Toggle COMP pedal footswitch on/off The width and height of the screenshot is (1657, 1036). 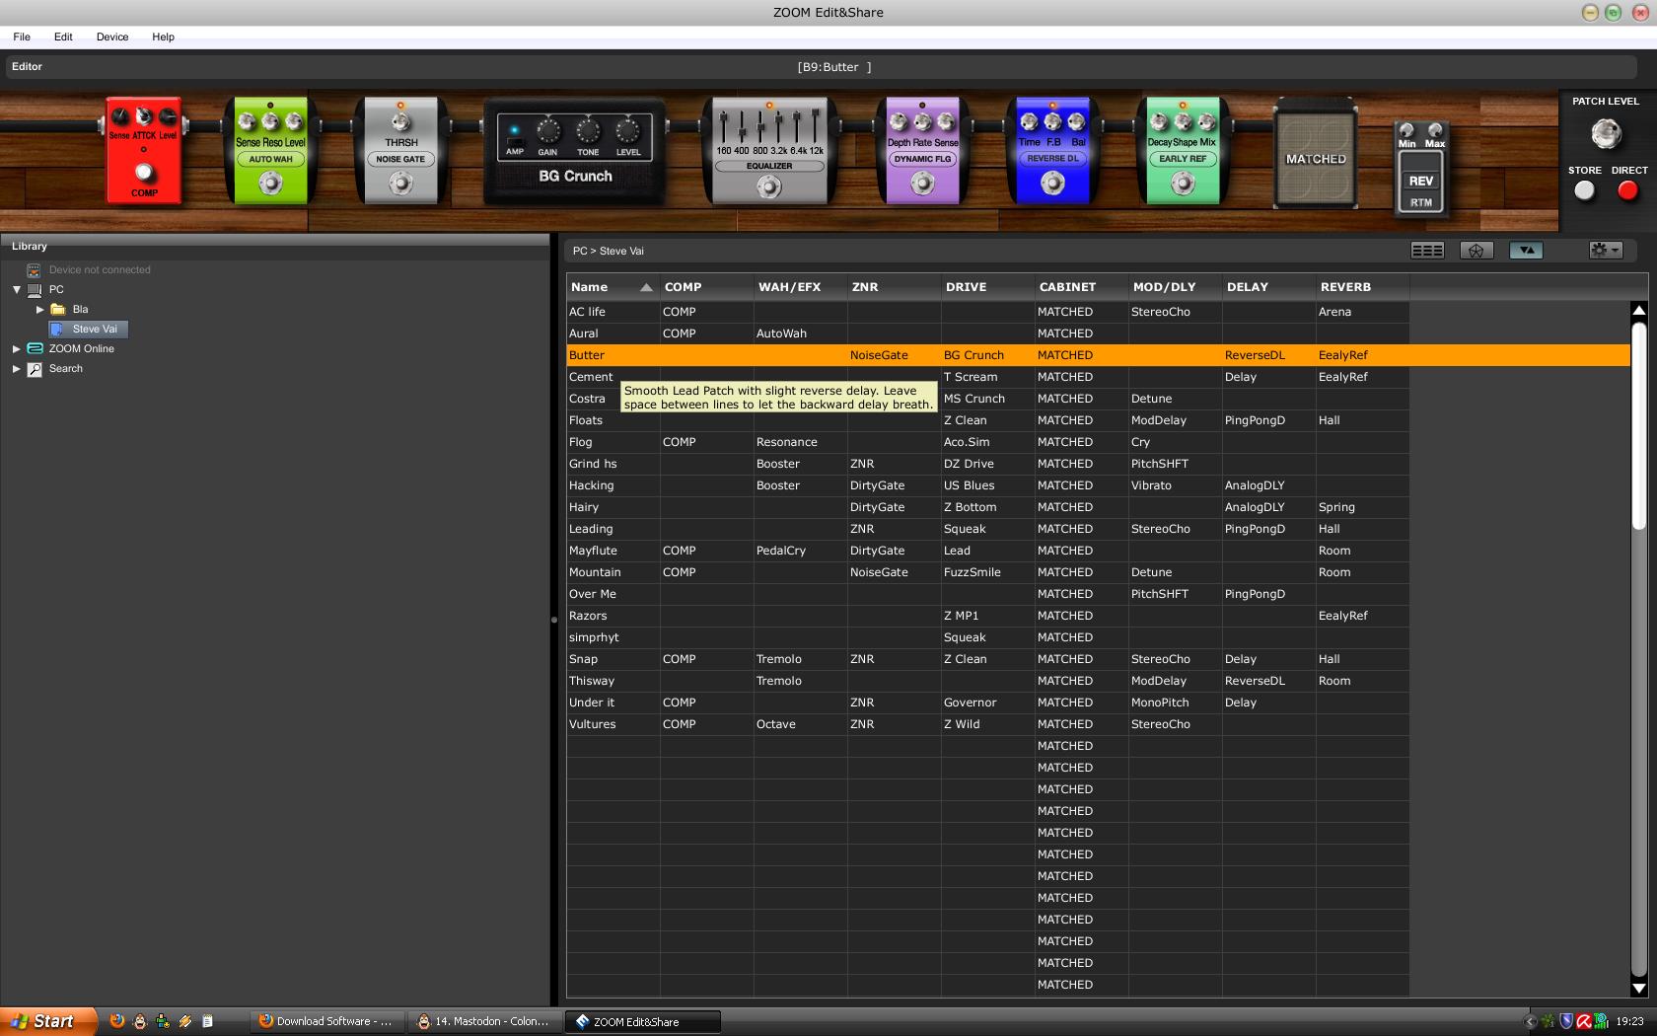click(x=144, y=173)
